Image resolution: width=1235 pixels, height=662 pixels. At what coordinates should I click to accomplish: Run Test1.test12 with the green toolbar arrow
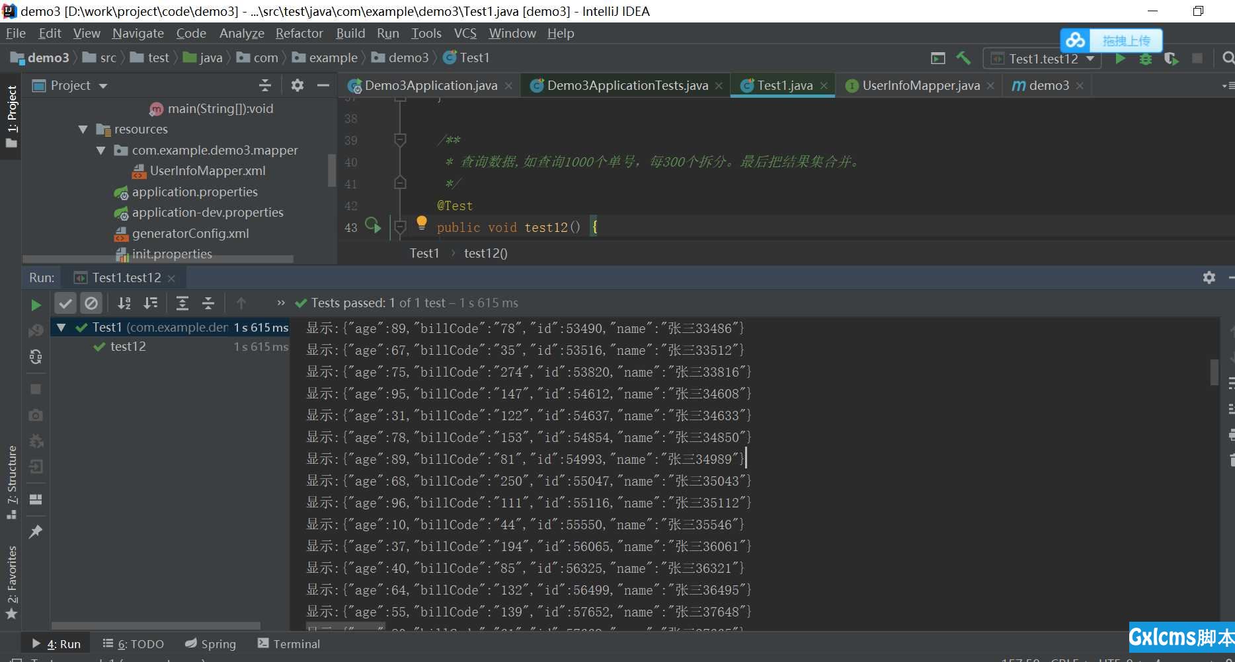(1120, 58)
